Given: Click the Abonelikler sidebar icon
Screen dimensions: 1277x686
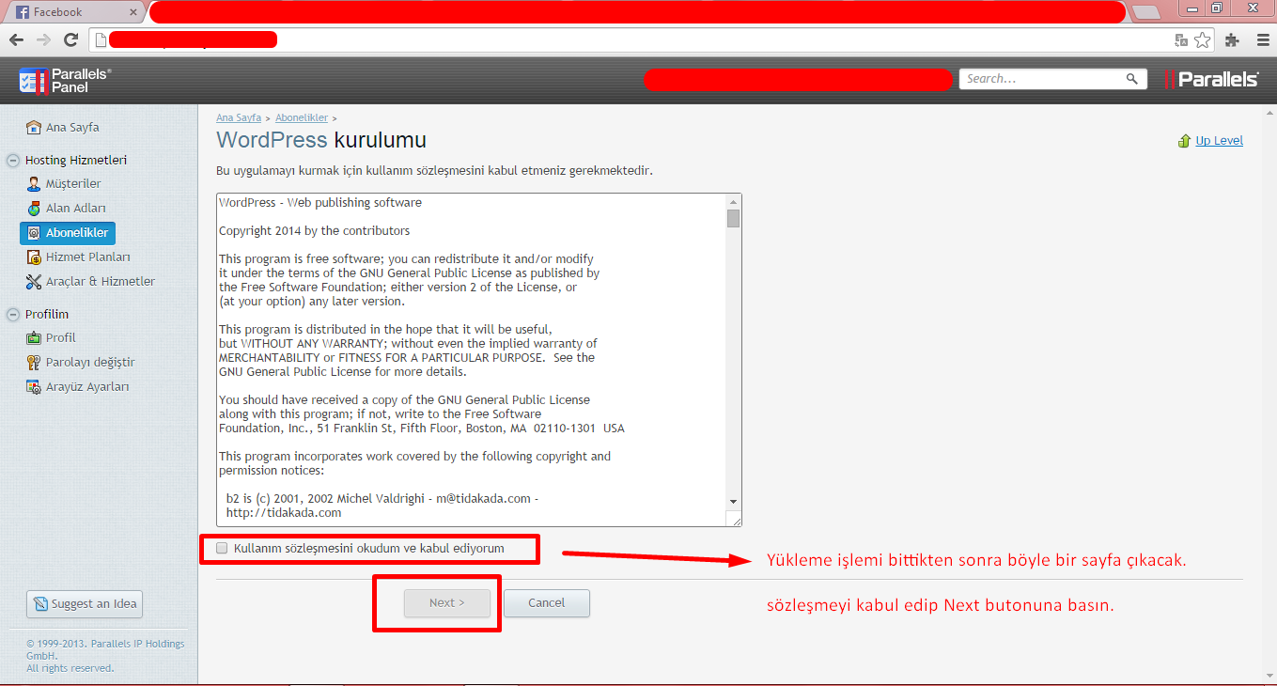Looking at the screenshot, I should click(x=35, y=233).
